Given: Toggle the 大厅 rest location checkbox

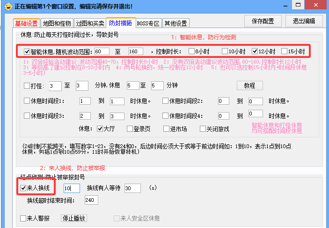Looking at the screenshot, I should coord(100,128).
